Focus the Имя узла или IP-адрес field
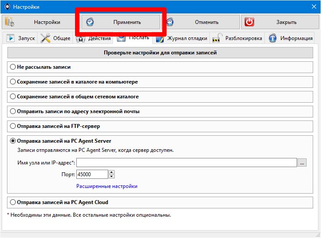Image resolution: width=321 pixels, height=238 pixels. click(187, 163)
